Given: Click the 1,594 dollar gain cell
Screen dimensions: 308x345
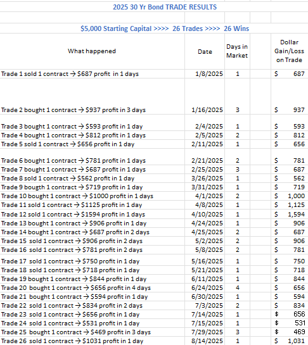Looking at the screenshot, I should pyautogui.click(x=290, y=215).
